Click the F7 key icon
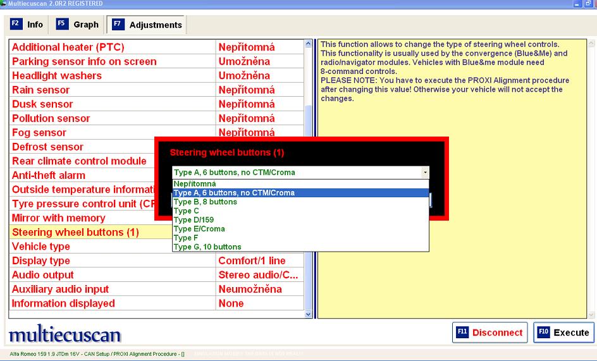This screenshot has width=597, height=361. point(118,25)
